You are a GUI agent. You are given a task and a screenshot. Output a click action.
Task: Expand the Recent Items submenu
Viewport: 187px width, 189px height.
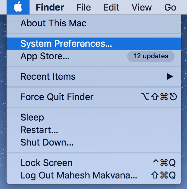coord(94,76)
